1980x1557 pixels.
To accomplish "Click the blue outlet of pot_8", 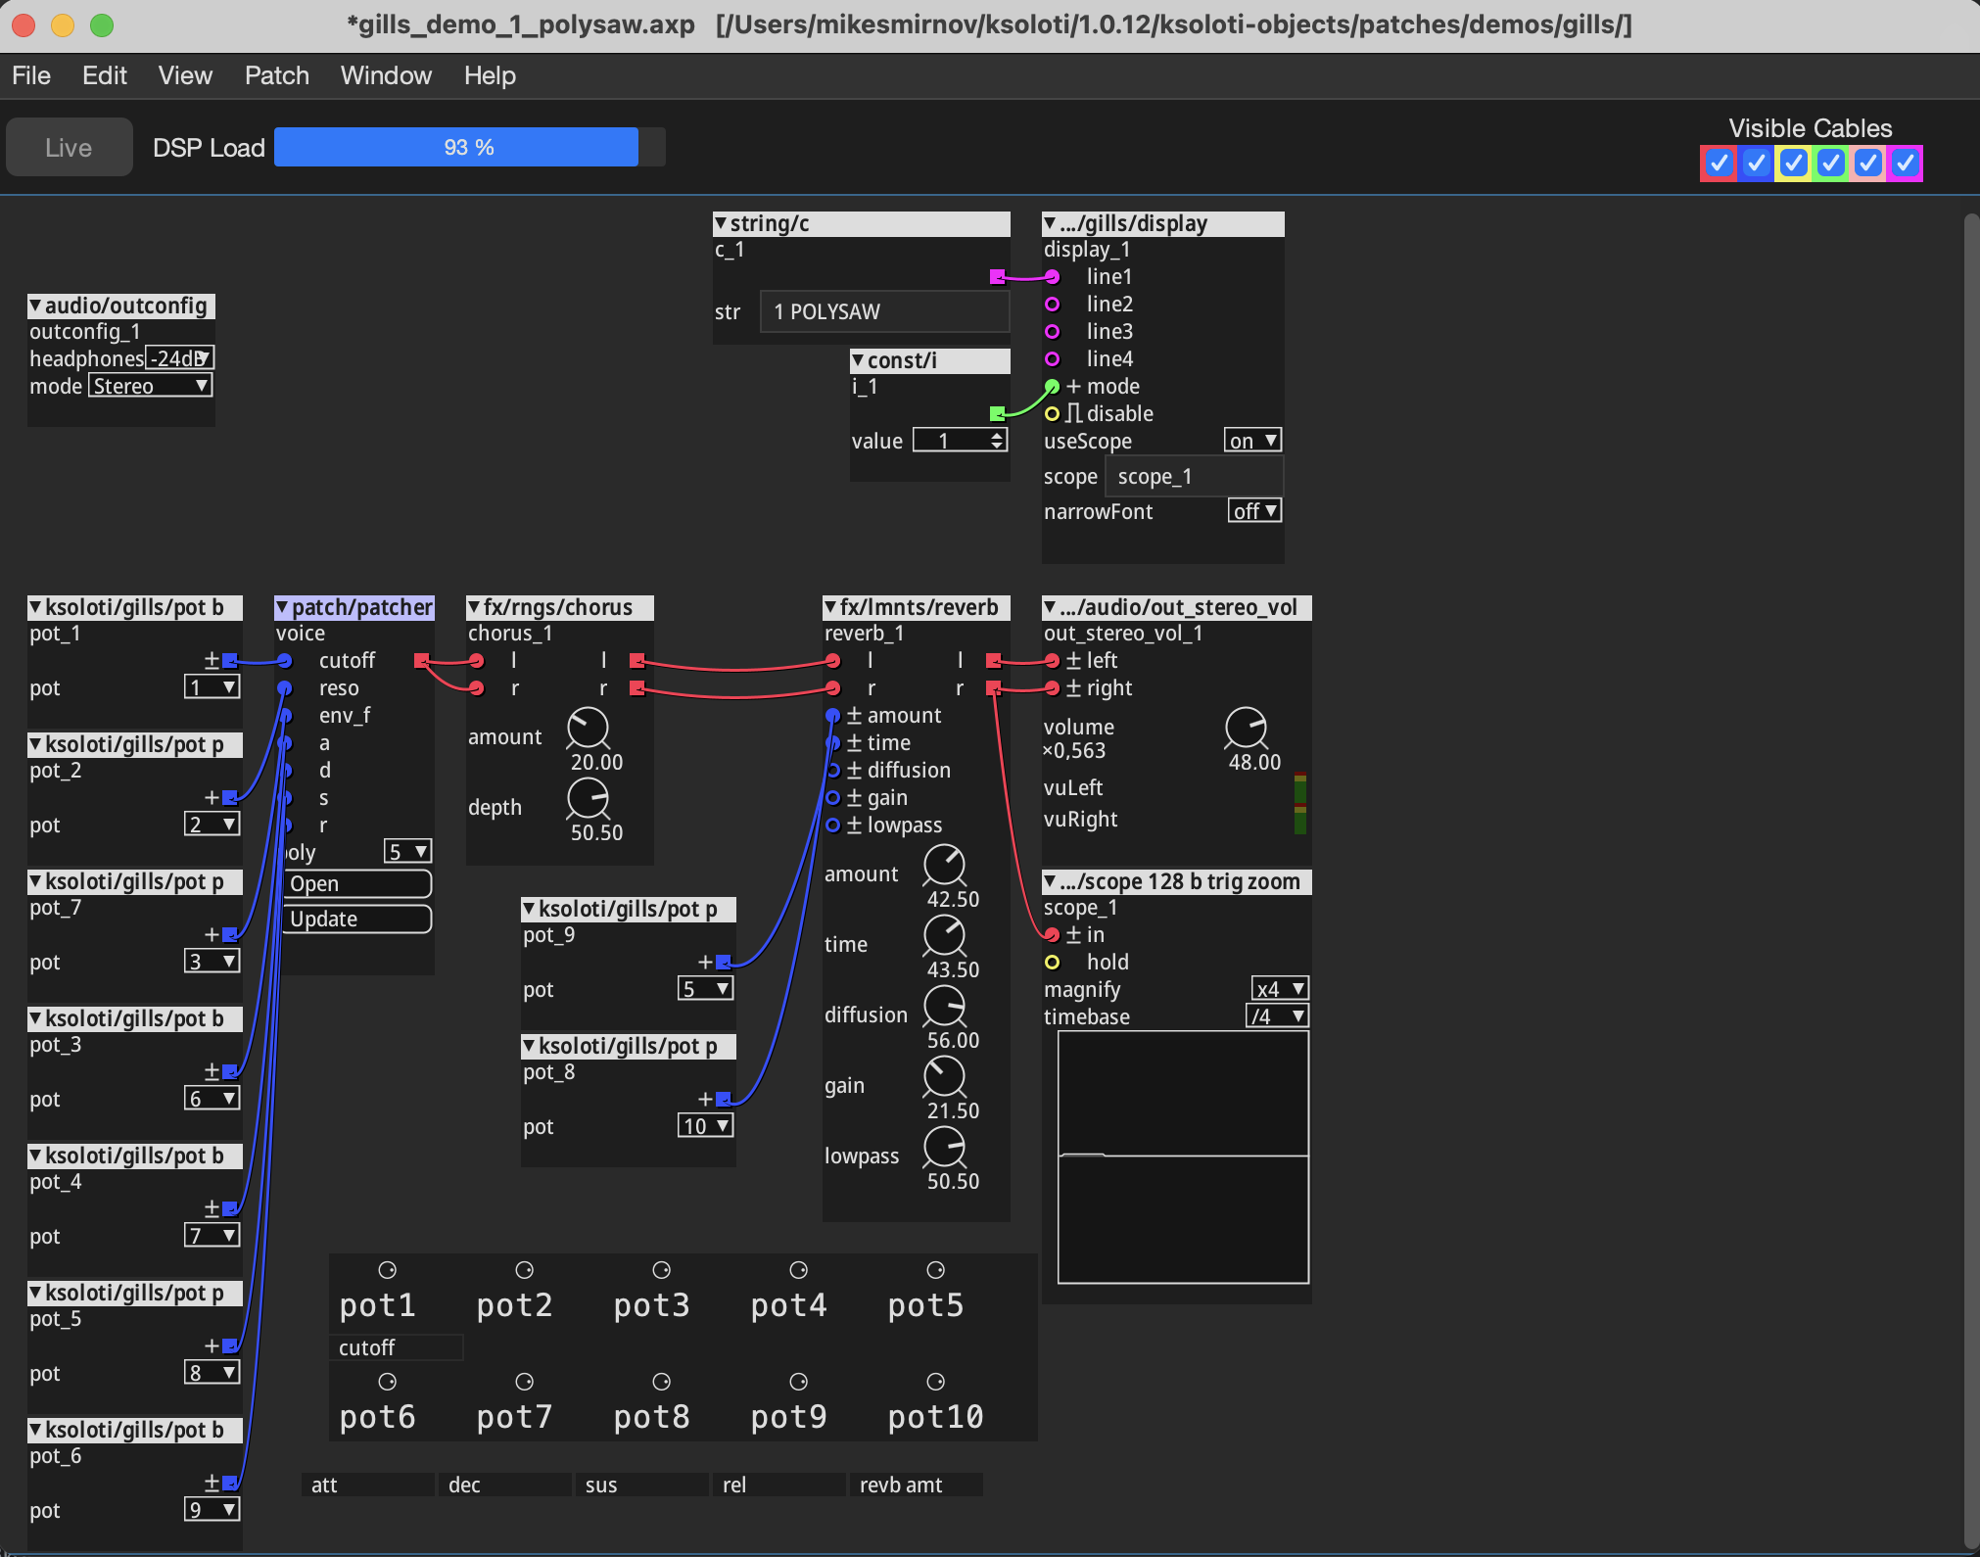I will coord(723,1099).
